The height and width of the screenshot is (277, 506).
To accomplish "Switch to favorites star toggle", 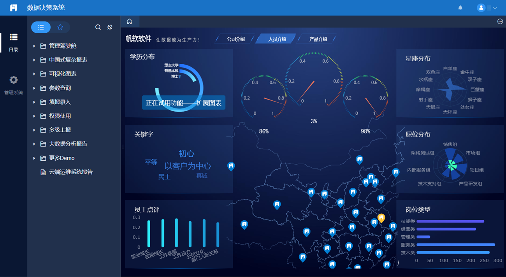I will [x=60, y=27].
